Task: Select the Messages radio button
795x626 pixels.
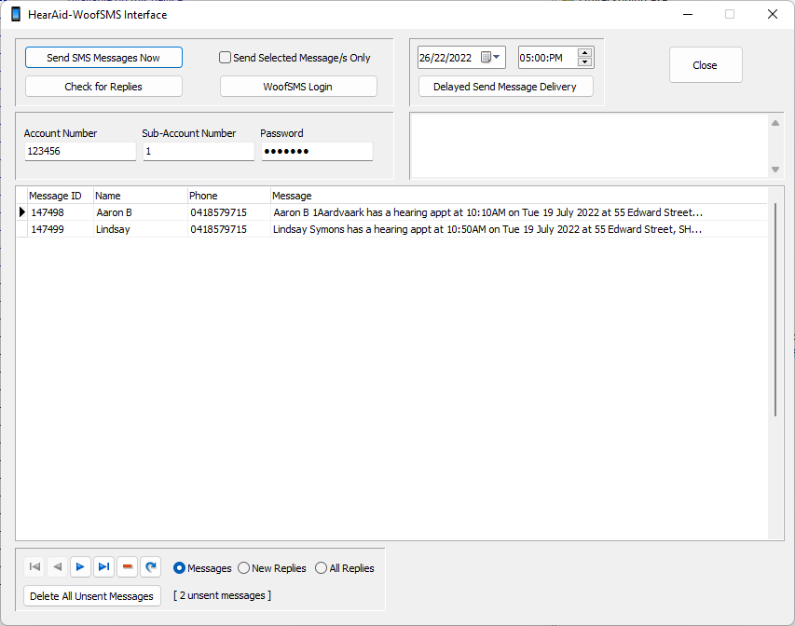Action: coord(179,568)
